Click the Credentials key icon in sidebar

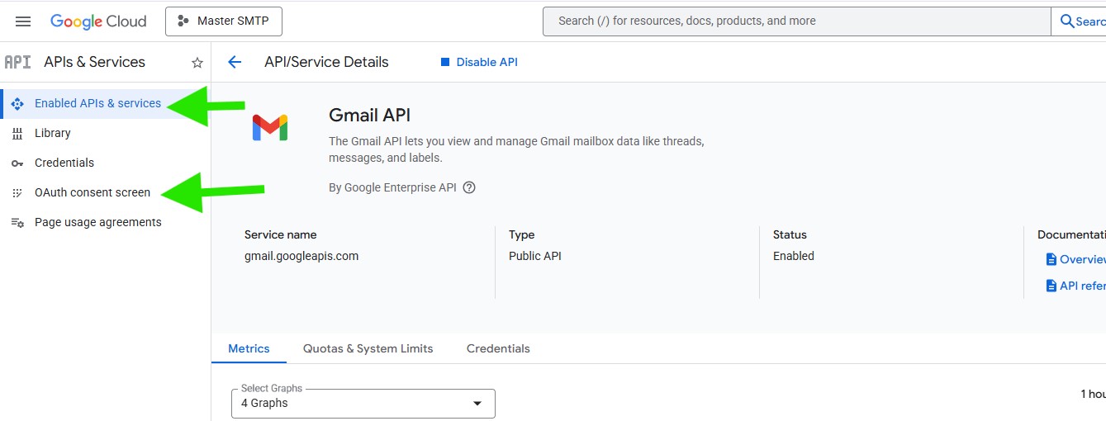(x=17, y=163)
